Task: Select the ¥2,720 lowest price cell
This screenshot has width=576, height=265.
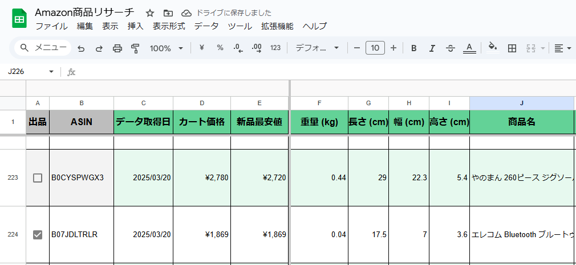Action: 259,178
